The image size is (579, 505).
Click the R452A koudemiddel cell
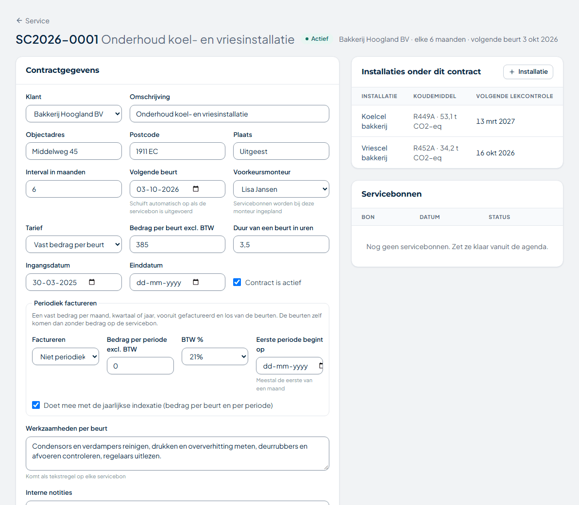[x=436, y=153]
